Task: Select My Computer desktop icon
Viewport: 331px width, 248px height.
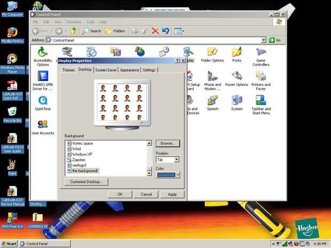Action: point(12,9)
